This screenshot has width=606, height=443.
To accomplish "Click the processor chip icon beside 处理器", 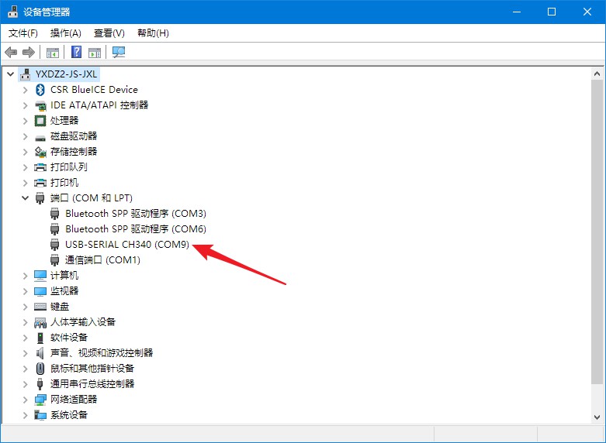I will 40,121.
